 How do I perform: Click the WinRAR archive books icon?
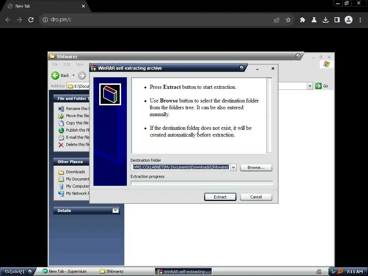pyautogui.click(x=110, y=95)
